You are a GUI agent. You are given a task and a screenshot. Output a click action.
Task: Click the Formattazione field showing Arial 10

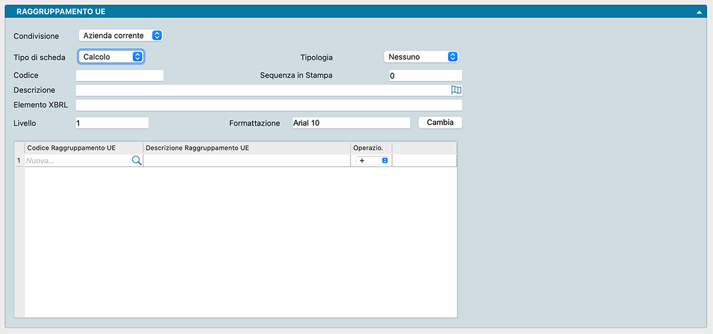(350, 123)
